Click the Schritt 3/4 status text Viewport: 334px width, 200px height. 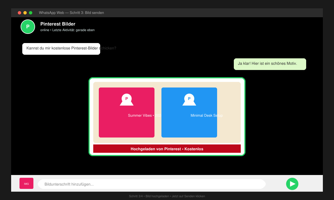(167, 196)
